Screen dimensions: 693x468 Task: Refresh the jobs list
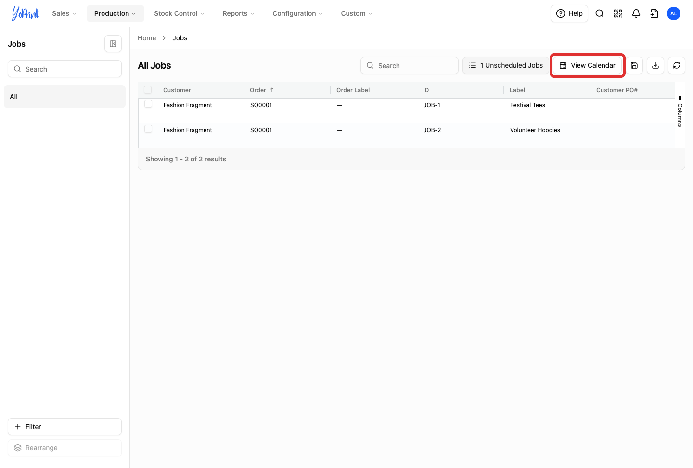pyautogui.click(x=677, y=65)
